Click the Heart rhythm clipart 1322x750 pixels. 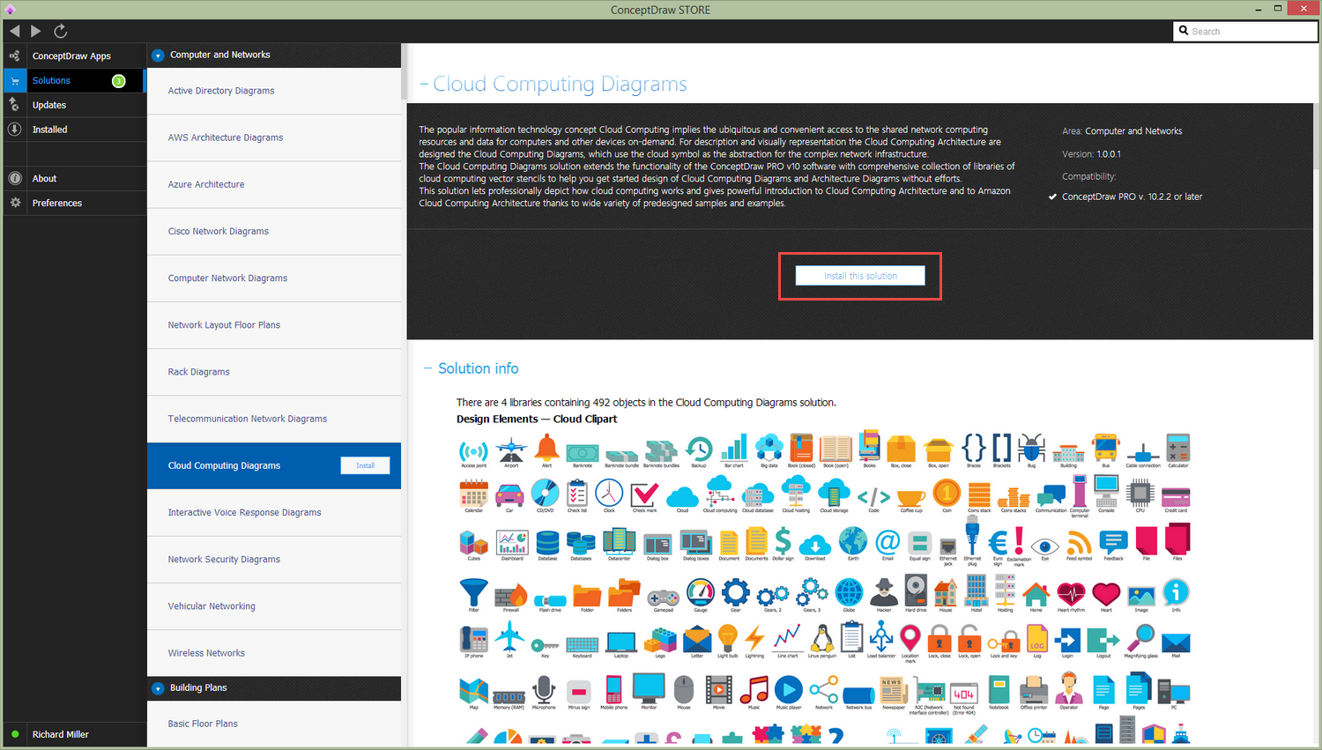click(x=1071, y=596)
